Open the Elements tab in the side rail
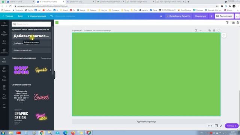This screenshot has width=240, height=135. pos(4,51)
